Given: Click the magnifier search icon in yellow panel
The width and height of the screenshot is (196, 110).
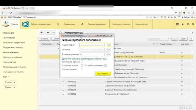Looking at the screenshot, I should tap(193, 24).
